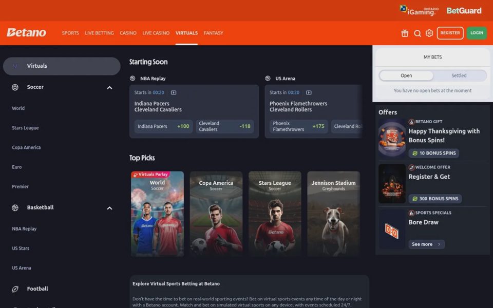Collapse the Soccer section
Image resolution: width=493 pixels, height=308 pixels.
109,88
